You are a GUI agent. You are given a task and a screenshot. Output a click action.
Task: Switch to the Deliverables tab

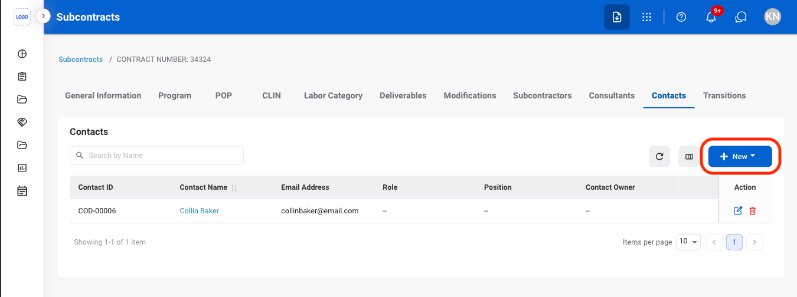[x=403, y=95]
